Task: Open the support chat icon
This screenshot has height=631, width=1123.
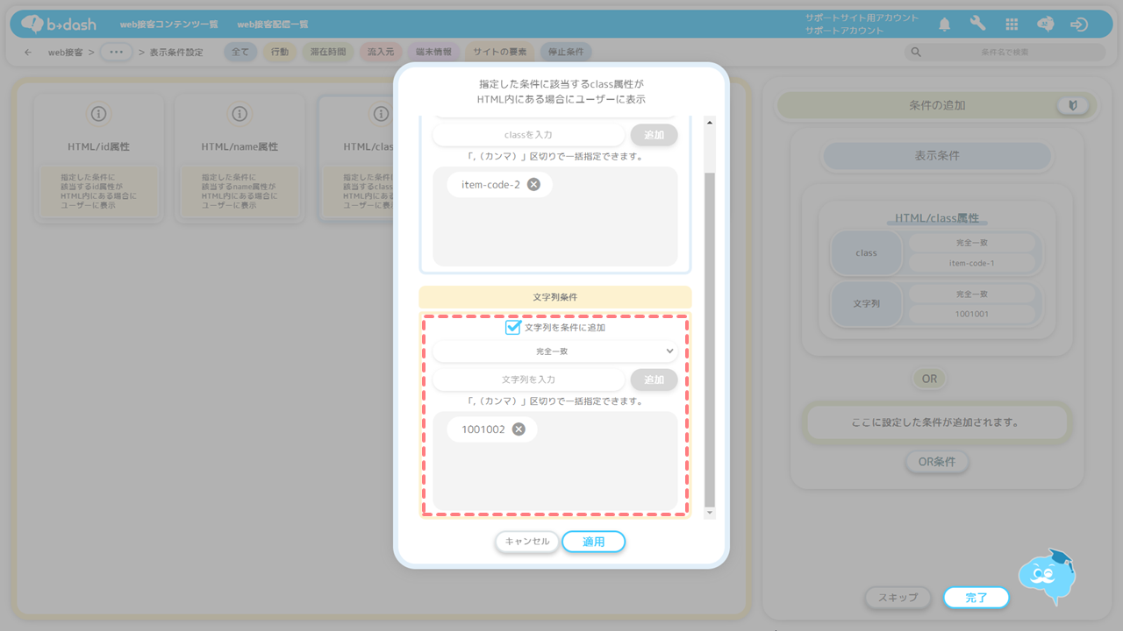Action: click(x=1045, y=25)
